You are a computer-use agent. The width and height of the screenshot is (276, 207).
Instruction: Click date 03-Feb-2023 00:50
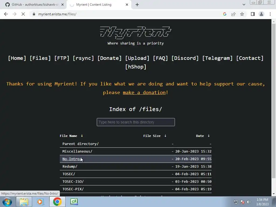click(x=193, y=182)
